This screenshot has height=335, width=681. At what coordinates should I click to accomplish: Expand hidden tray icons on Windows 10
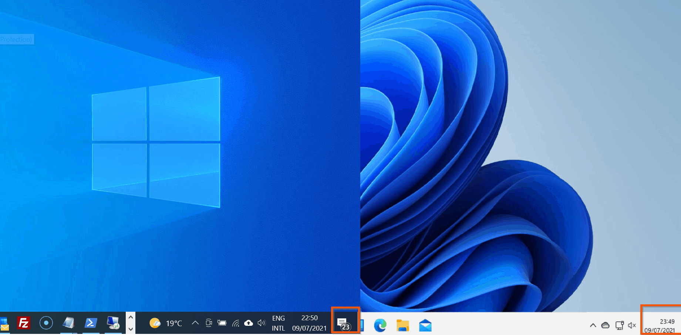(x=195, y=323)
